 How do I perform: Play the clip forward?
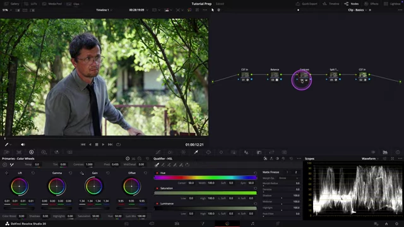click(103, 144)
